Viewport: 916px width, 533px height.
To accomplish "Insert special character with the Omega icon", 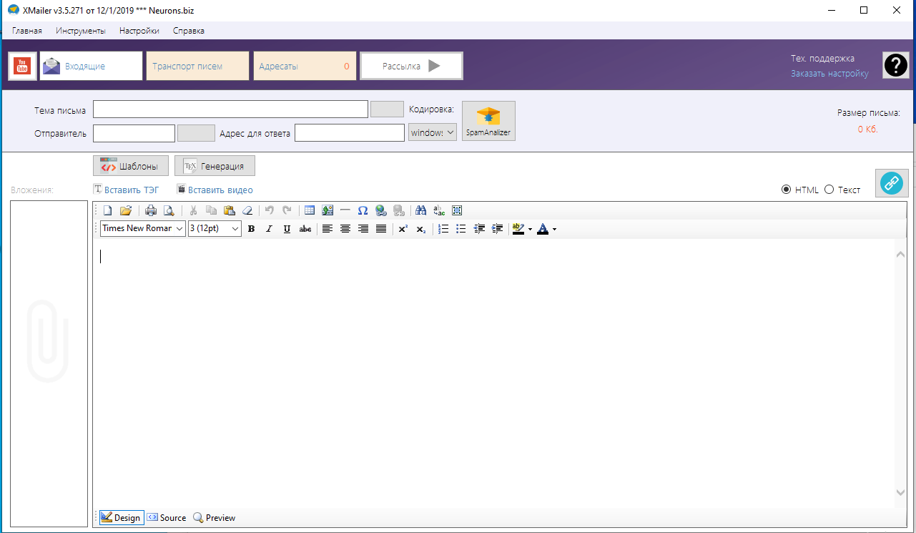I will pos(363,210).
